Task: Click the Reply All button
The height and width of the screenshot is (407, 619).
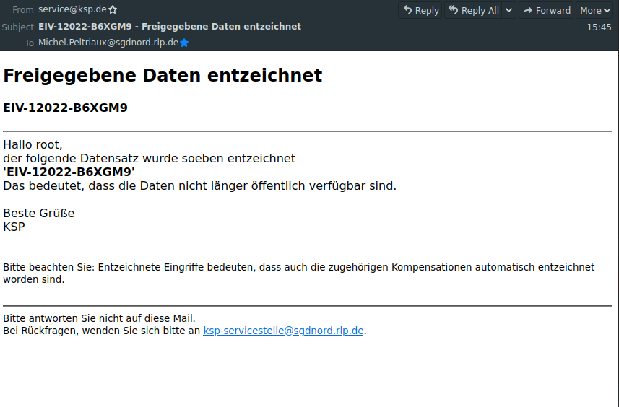Action: (473, 10)
